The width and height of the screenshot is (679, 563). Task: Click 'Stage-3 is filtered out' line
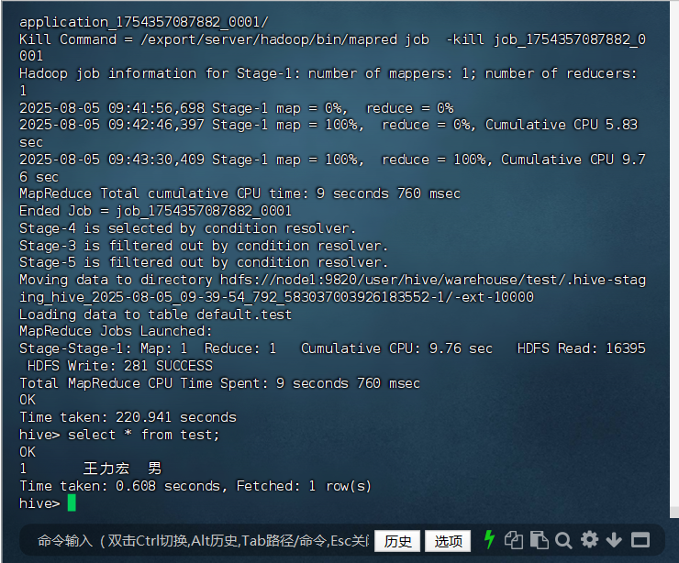click(204, 246)
